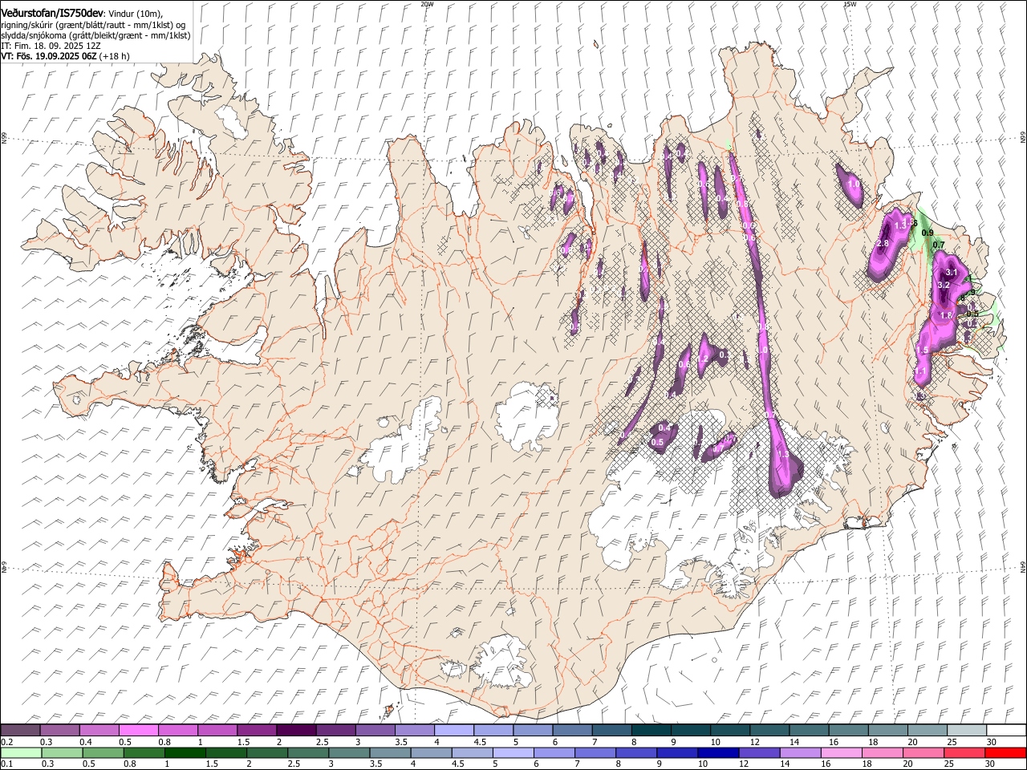Click the 'rigning/skúrir' legend description line
This screenshot has height=770, width=1027.
tap(93, 25)
